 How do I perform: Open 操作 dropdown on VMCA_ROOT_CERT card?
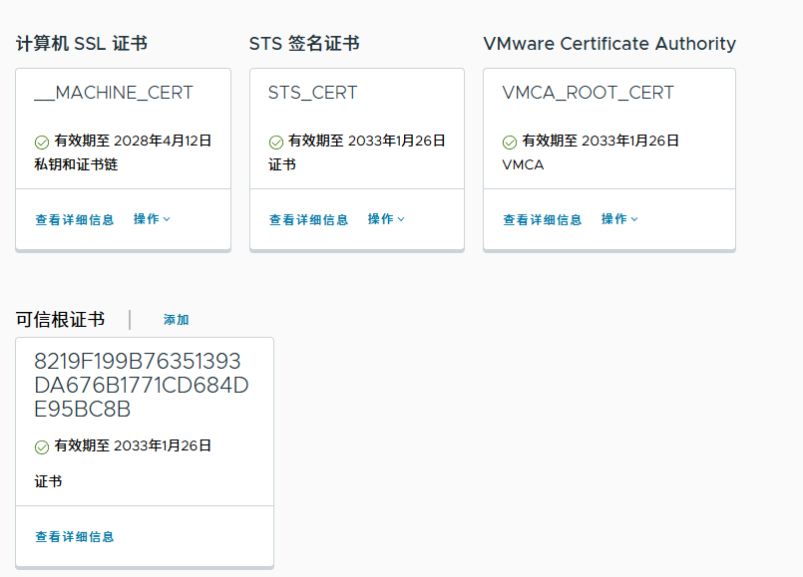click(x=619, y=219)
